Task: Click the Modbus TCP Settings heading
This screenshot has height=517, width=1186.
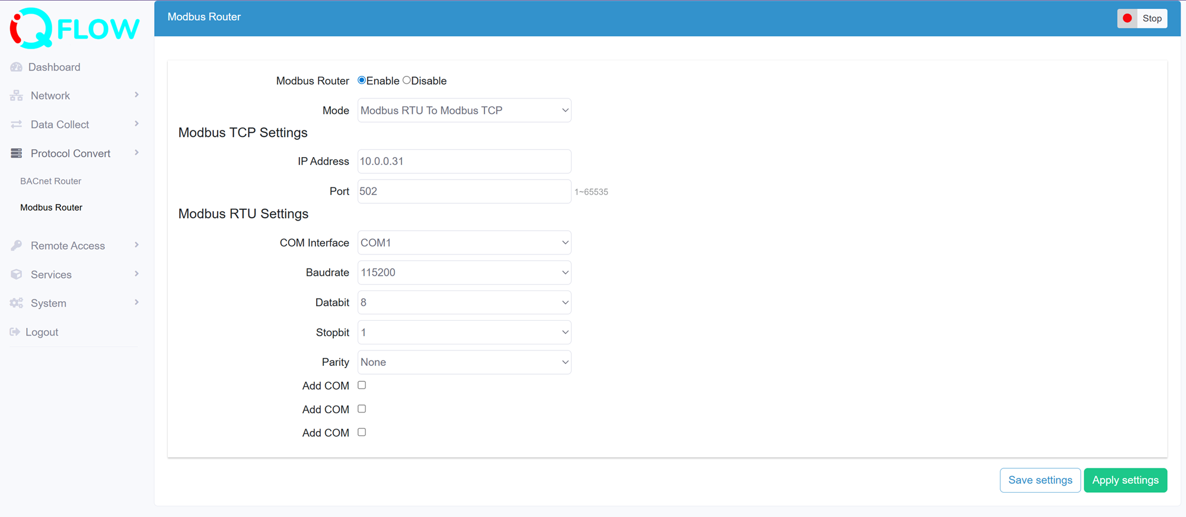Action: (243, 133)
